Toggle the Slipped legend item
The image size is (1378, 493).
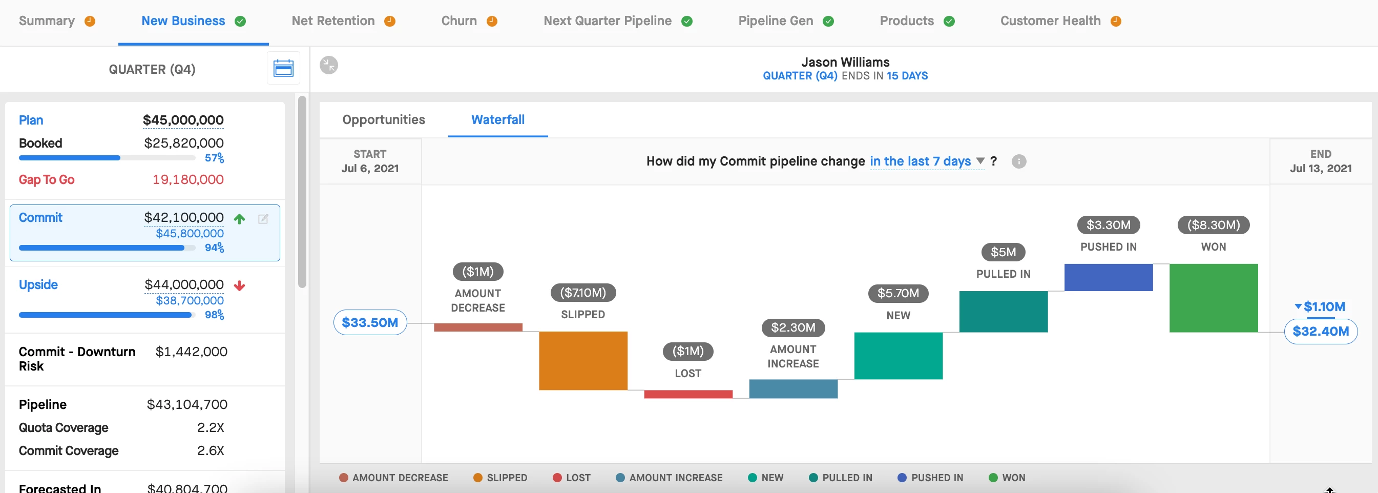(x=500, y=478)
